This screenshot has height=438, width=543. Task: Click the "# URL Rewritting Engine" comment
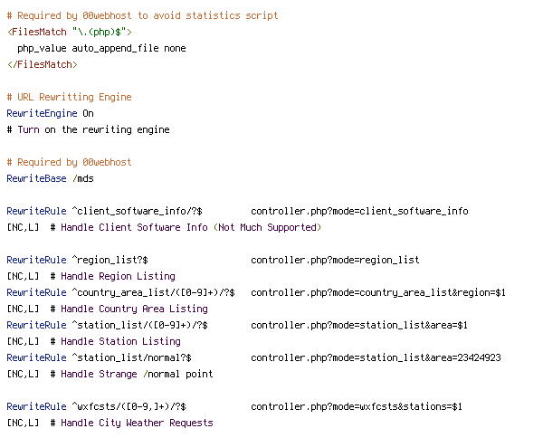[70, 97]
